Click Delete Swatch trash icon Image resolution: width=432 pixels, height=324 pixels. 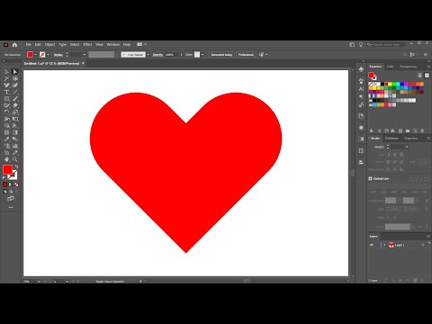422,130
